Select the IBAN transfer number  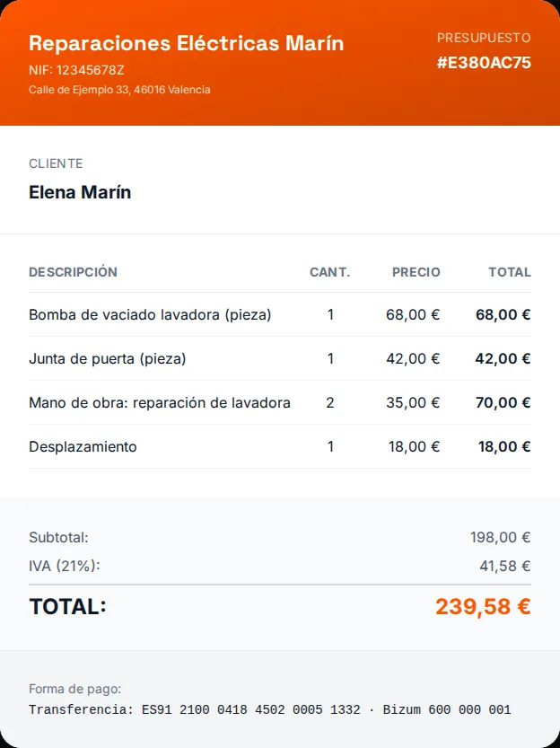(x=250, y=709)
